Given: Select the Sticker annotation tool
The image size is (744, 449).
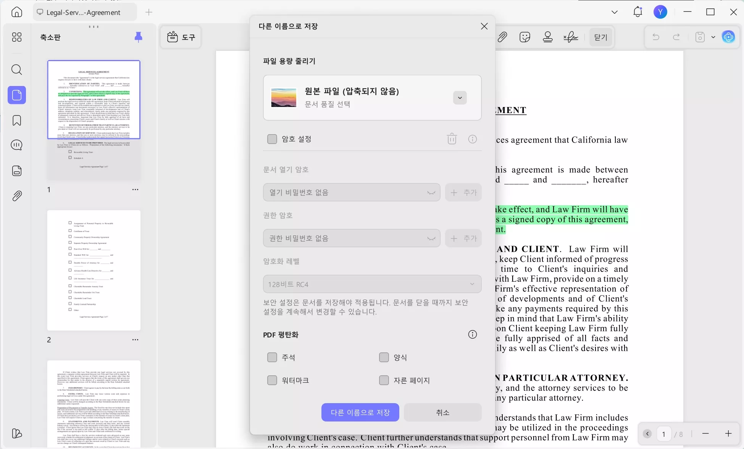Looking at the screenshot, I should 525,37.
